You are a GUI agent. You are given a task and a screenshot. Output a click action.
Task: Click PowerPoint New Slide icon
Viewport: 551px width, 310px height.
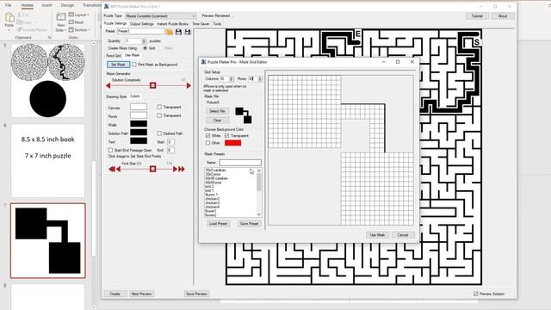coord(61,17)
